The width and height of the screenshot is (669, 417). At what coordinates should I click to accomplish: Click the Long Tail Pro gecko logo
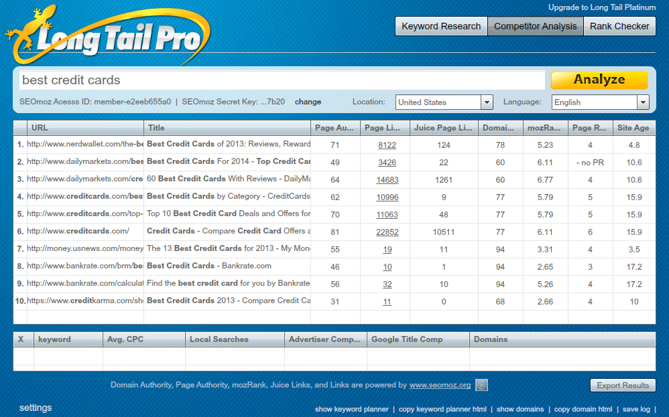click(x=107, y=36)
